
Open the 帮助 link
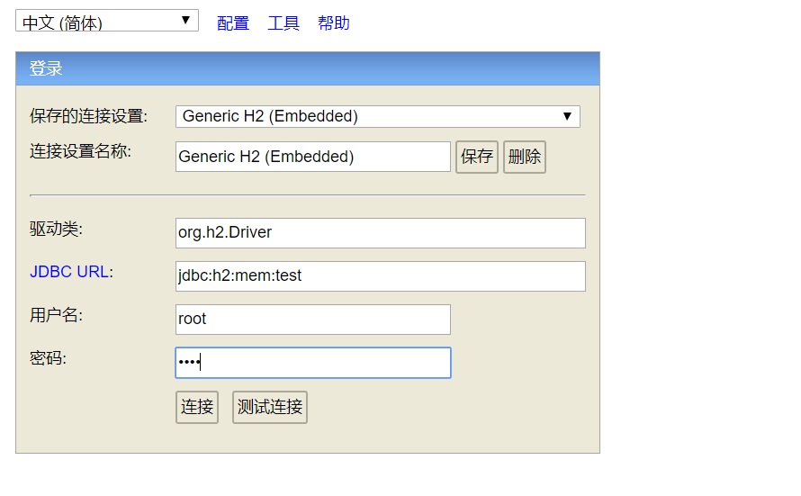tap(334, 23)
